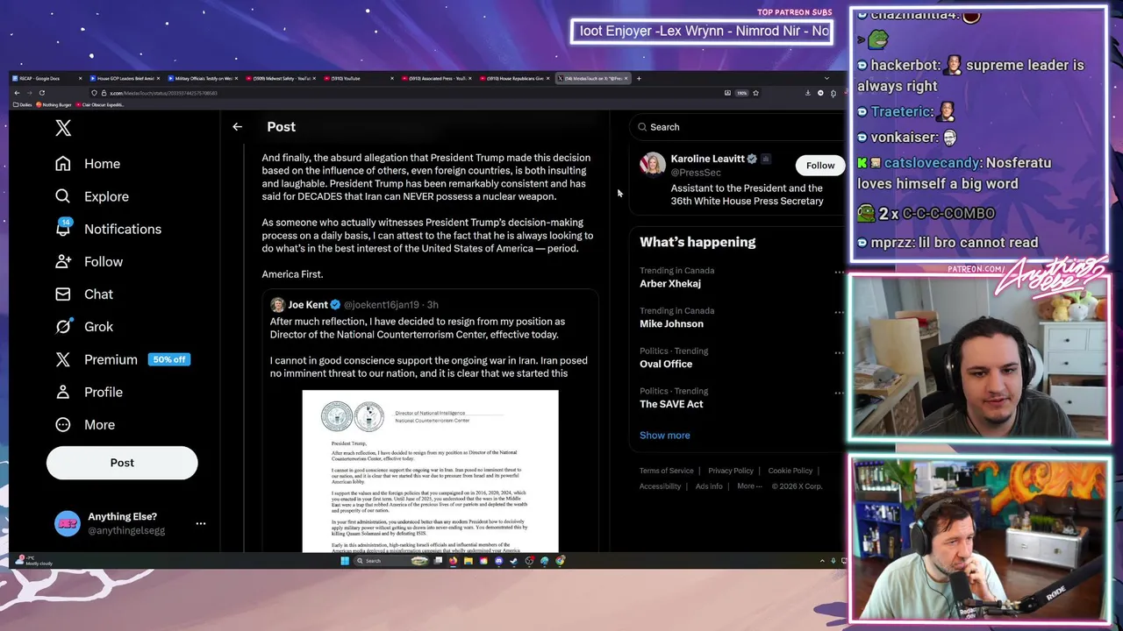Switch to House GOP Leaders Brief tab
Image resolution: width=1123 pixels, height=631 pixels.
tap(125, 78)
